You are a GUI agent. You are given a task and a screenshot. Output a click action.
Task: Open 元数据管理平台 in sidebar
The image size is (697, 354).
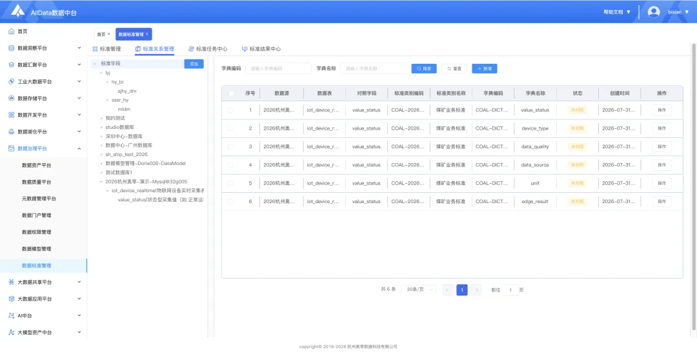(39, 199)
